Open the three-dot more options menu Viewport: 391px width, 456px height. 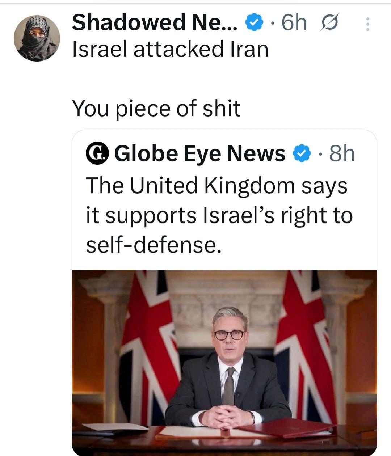[x=367, y=24]
